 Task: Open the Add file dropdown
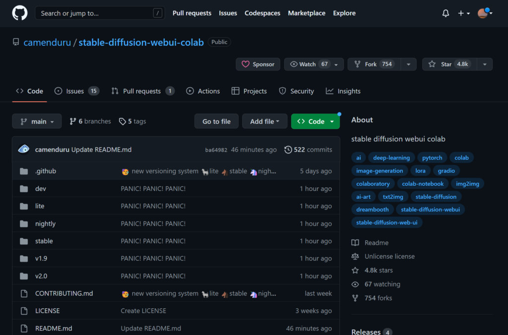[x=264, y=121]
